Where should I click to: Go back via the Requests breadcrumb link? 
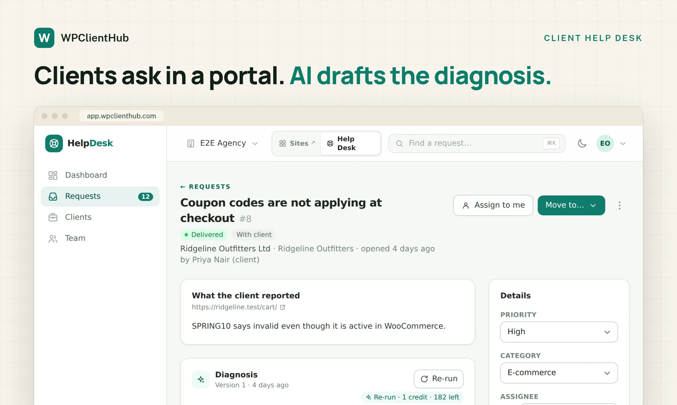click(205, 187)
